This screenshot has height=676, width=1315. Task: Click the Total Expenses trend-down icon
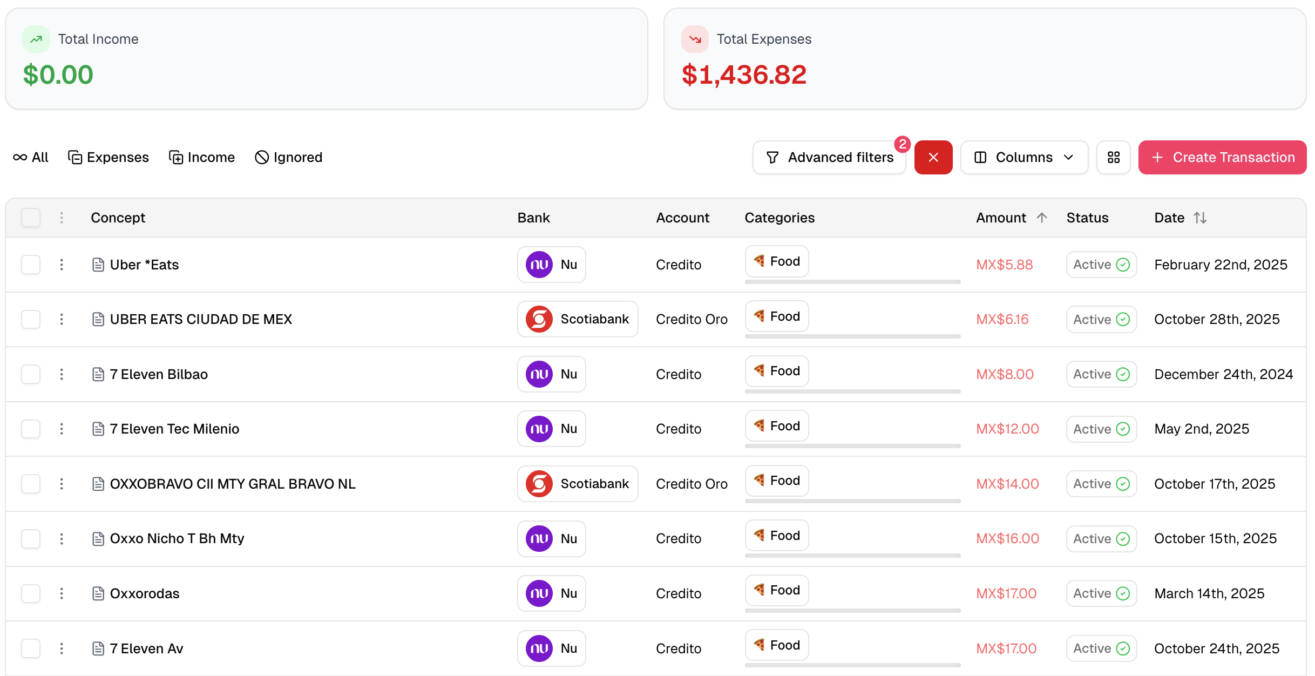695,39
